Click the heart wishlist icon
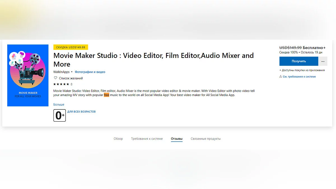 (55, 78)
